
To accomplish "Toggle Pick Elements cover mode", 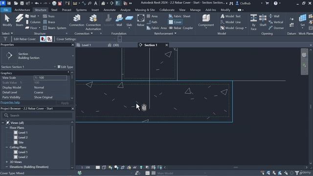I will [x=43, y=39].
